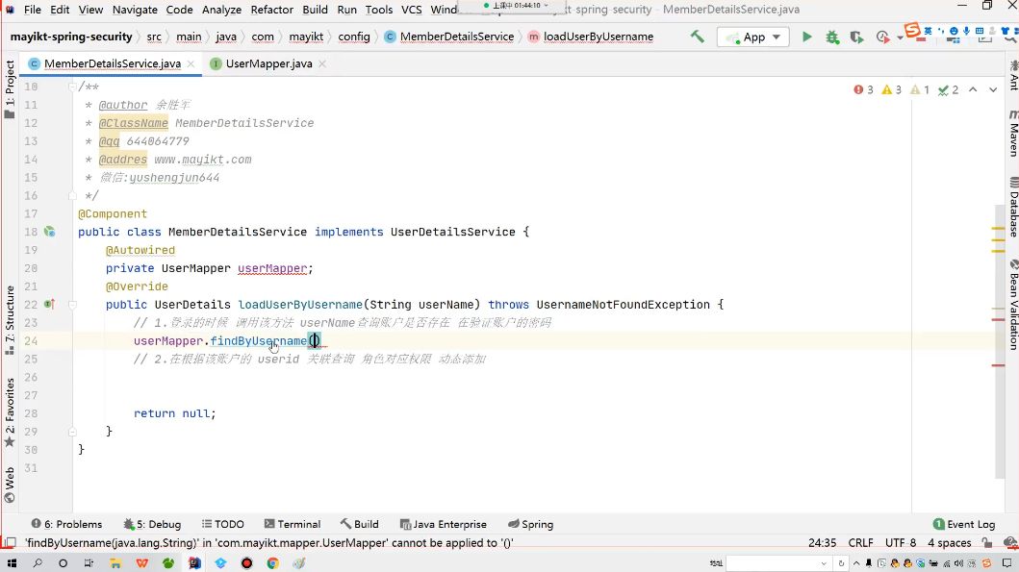Toggle the Structure tool window

9,319
